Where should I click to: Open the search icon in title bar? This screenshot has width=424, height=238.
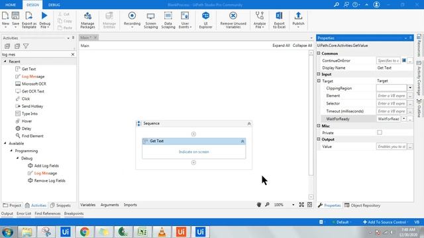[336, 5]
